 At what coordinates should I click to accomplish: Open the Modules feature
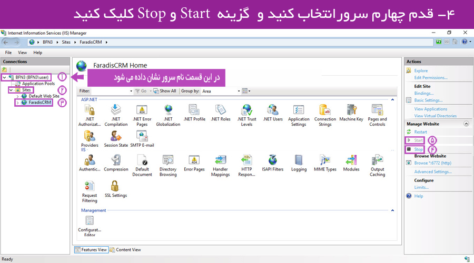click(x=351, y=163)
